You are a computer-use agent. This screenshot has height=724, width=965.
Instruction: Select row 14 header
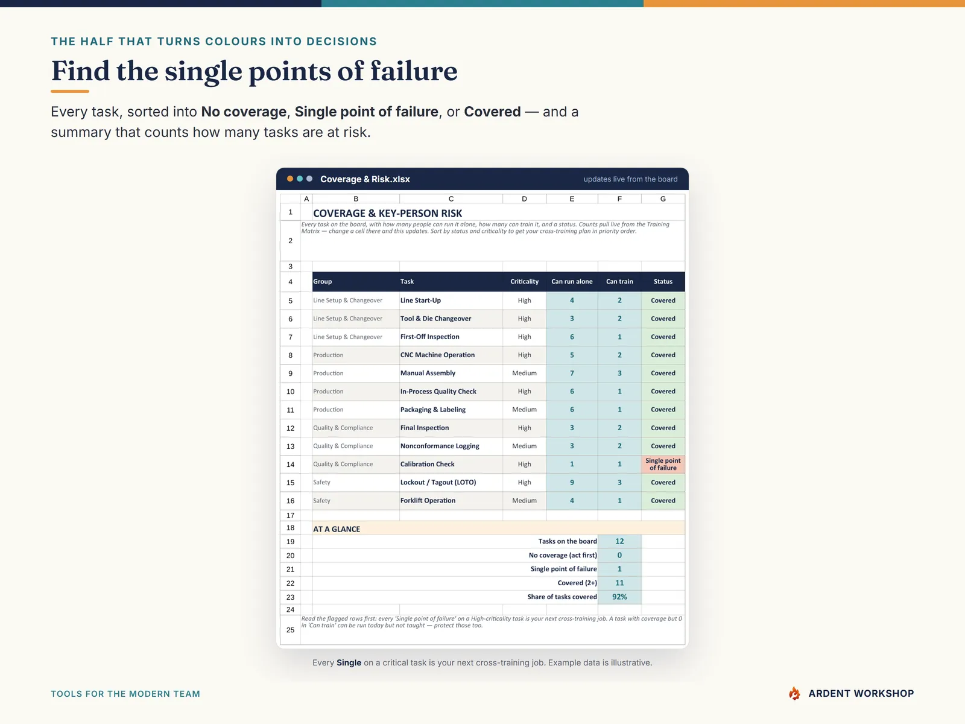(290, 464)
